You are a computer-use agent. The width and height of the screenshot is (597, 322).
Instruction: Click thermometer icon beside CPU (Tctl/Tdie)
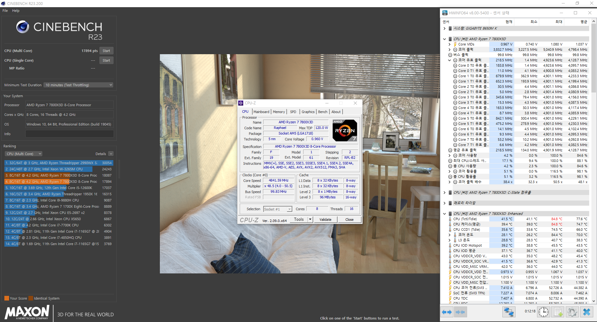pos(450,219)
